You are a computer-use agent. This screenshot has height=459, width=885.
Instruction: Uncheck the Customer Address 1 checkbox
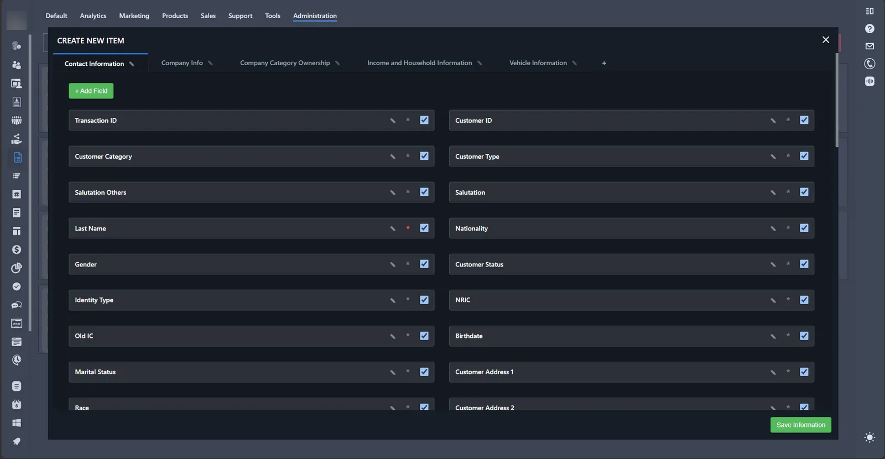pos(804,372)
